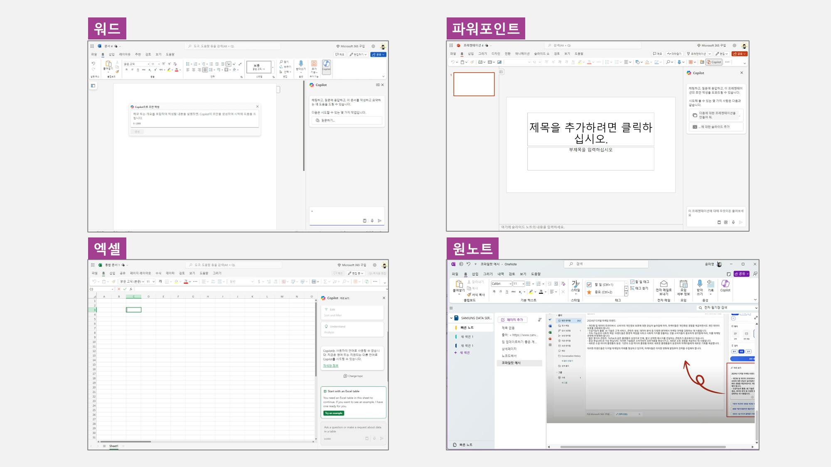Screen dimensions: 831x467
Task: Click OneNote's dictation microphone (받아쓰기) icon
Action: coord(700,284)
